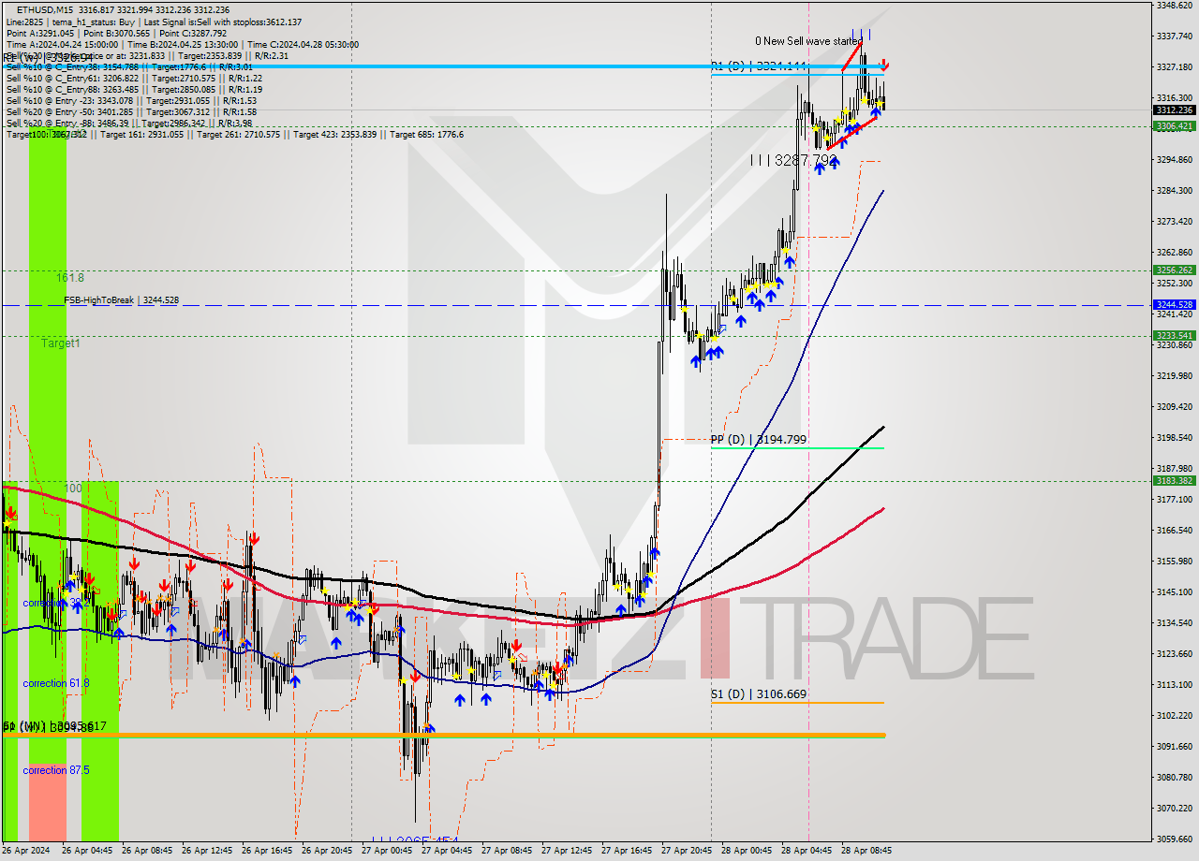1199x861 pixels.
Task: Click the current price tag 3312.236
Action: click(x=1174, y=109)
